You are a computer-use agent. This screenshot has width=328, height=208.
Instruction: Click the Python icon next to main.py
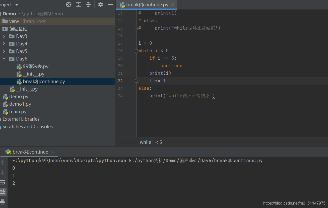tap(6, 112)
